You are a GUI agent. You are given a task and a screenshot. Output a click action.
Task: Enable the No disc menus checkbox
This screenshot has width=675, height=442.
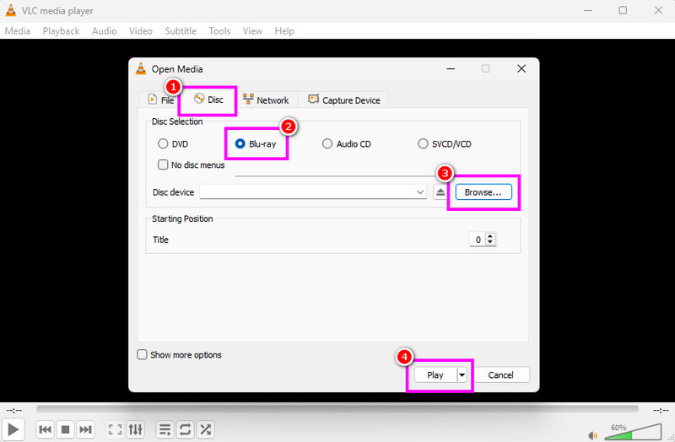(x=164, y=165)
